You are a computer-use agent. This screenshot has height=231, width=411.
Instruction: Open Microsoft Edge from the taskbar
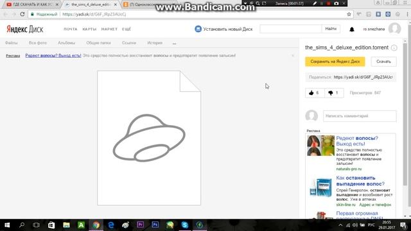[x=111, y=225]
